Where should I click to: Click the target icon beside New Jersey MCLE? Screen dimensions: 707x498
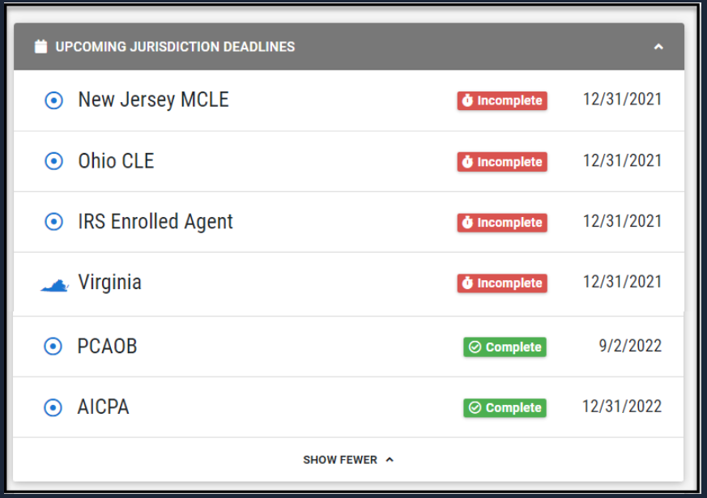tap(53, 100)
